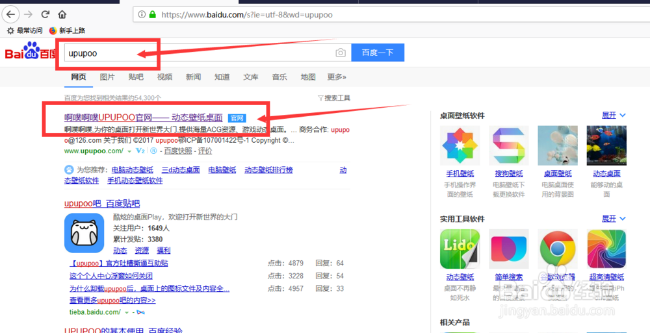Click the 搜狗壁纸 app icon

509,146
